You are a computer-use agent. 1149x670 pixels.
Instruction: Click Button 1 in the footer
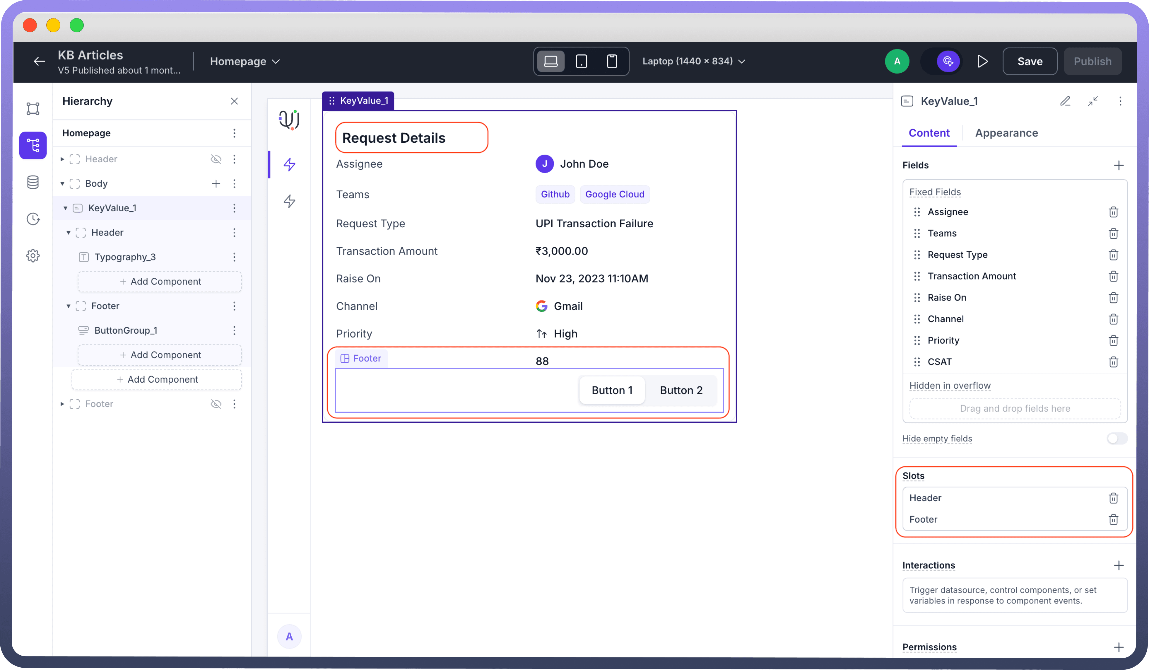tap(612, 391)
